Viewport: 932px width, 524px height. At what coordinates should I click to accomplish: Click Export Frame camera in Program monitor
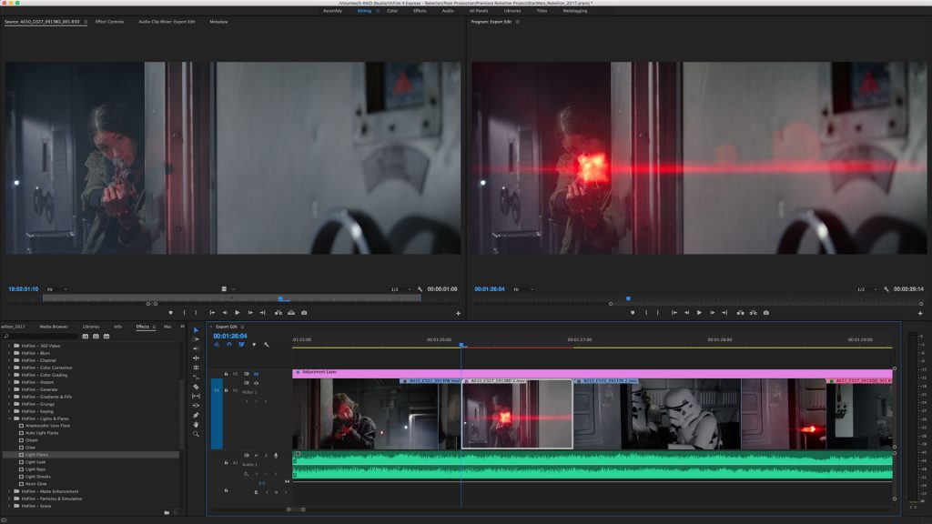(x=766, y=312)
